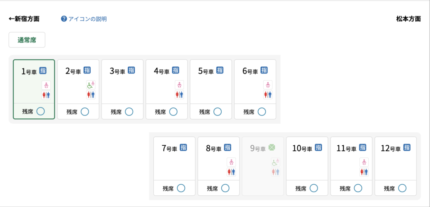
Task: Click the baby changing icon in car 4
Action: coord(179,85)
